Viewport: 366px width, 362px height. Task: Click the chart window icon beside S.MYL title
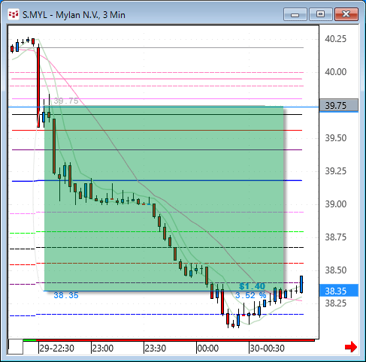tap(14, 14)
